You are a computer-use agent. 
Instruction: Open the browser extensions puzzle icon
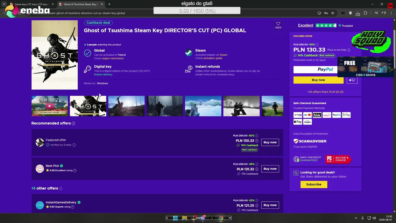tap(365, 13)
